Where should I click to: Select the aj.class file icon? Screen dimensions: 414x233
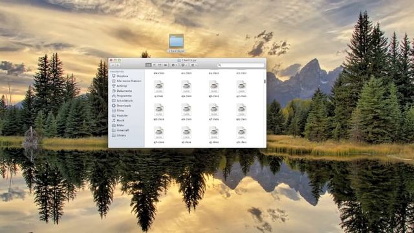coord(158,87)
